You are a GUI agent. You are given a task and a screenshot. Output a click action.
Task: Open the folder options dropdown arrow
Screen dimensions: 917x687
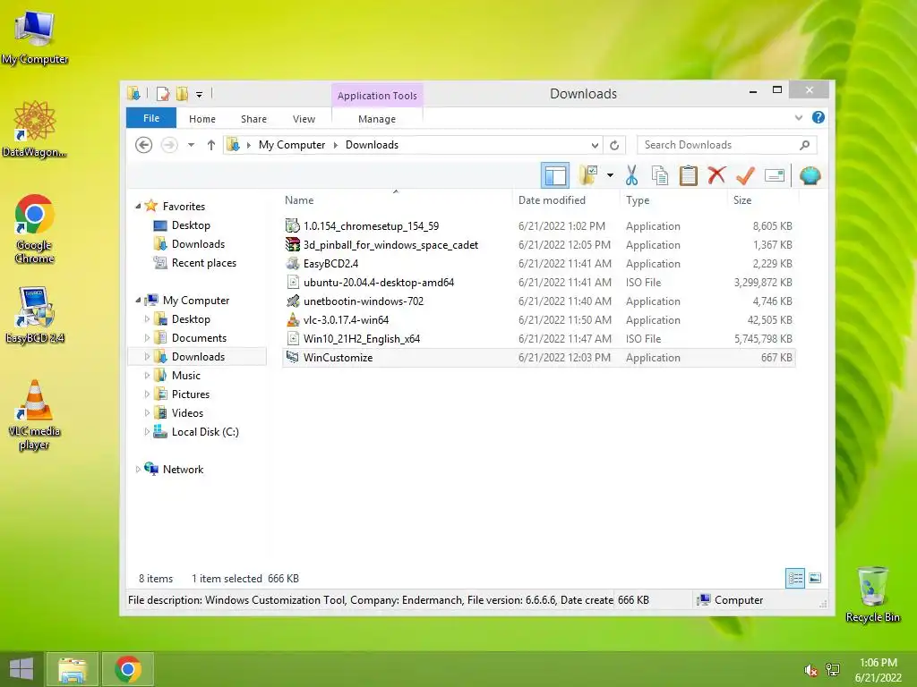click(x=610, y=175)
